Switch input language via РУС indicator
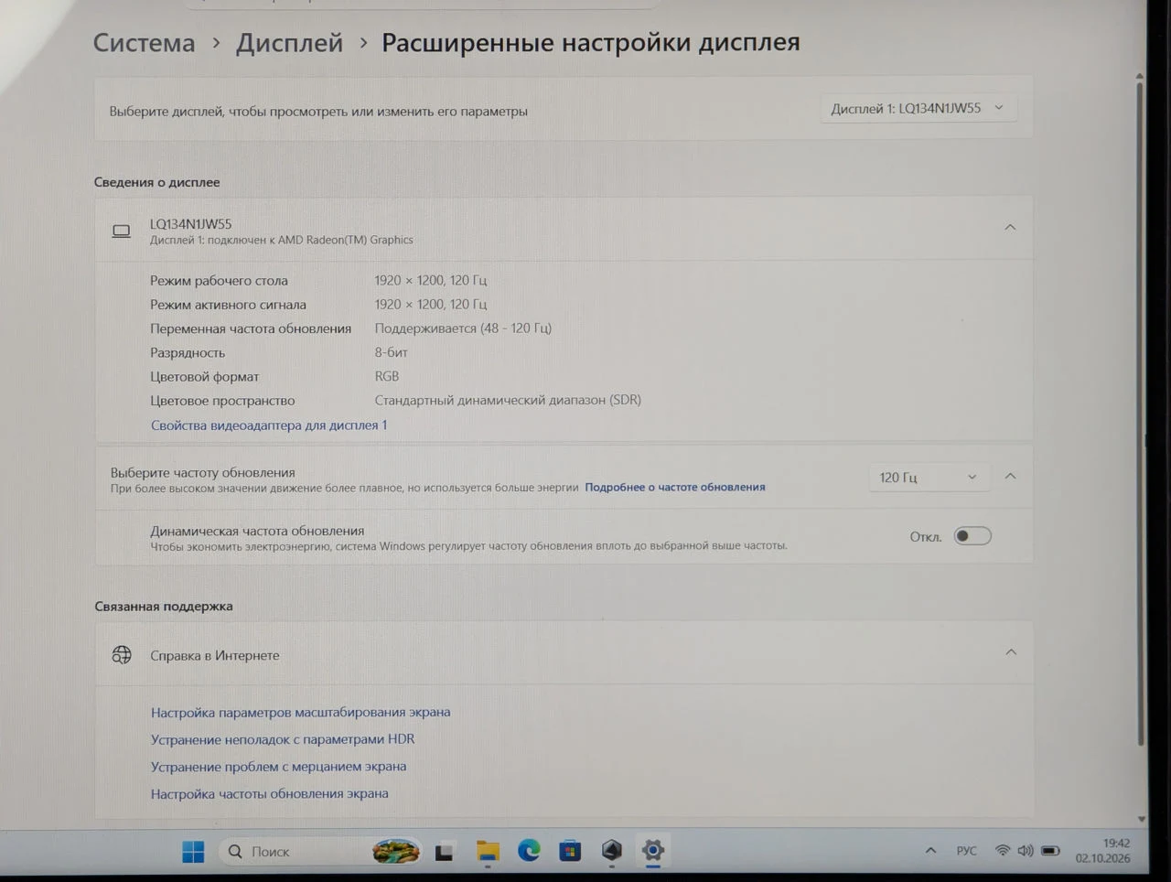 [966, 851]
